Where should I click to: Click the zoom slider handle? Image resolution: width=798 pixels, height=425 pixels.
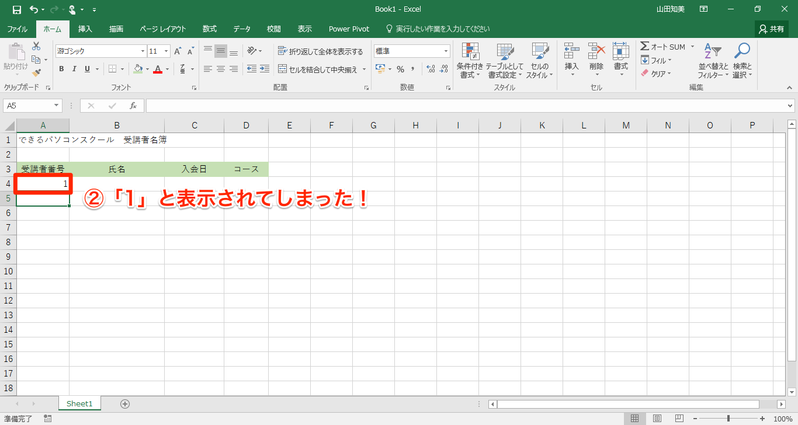[x=728, y=419]
